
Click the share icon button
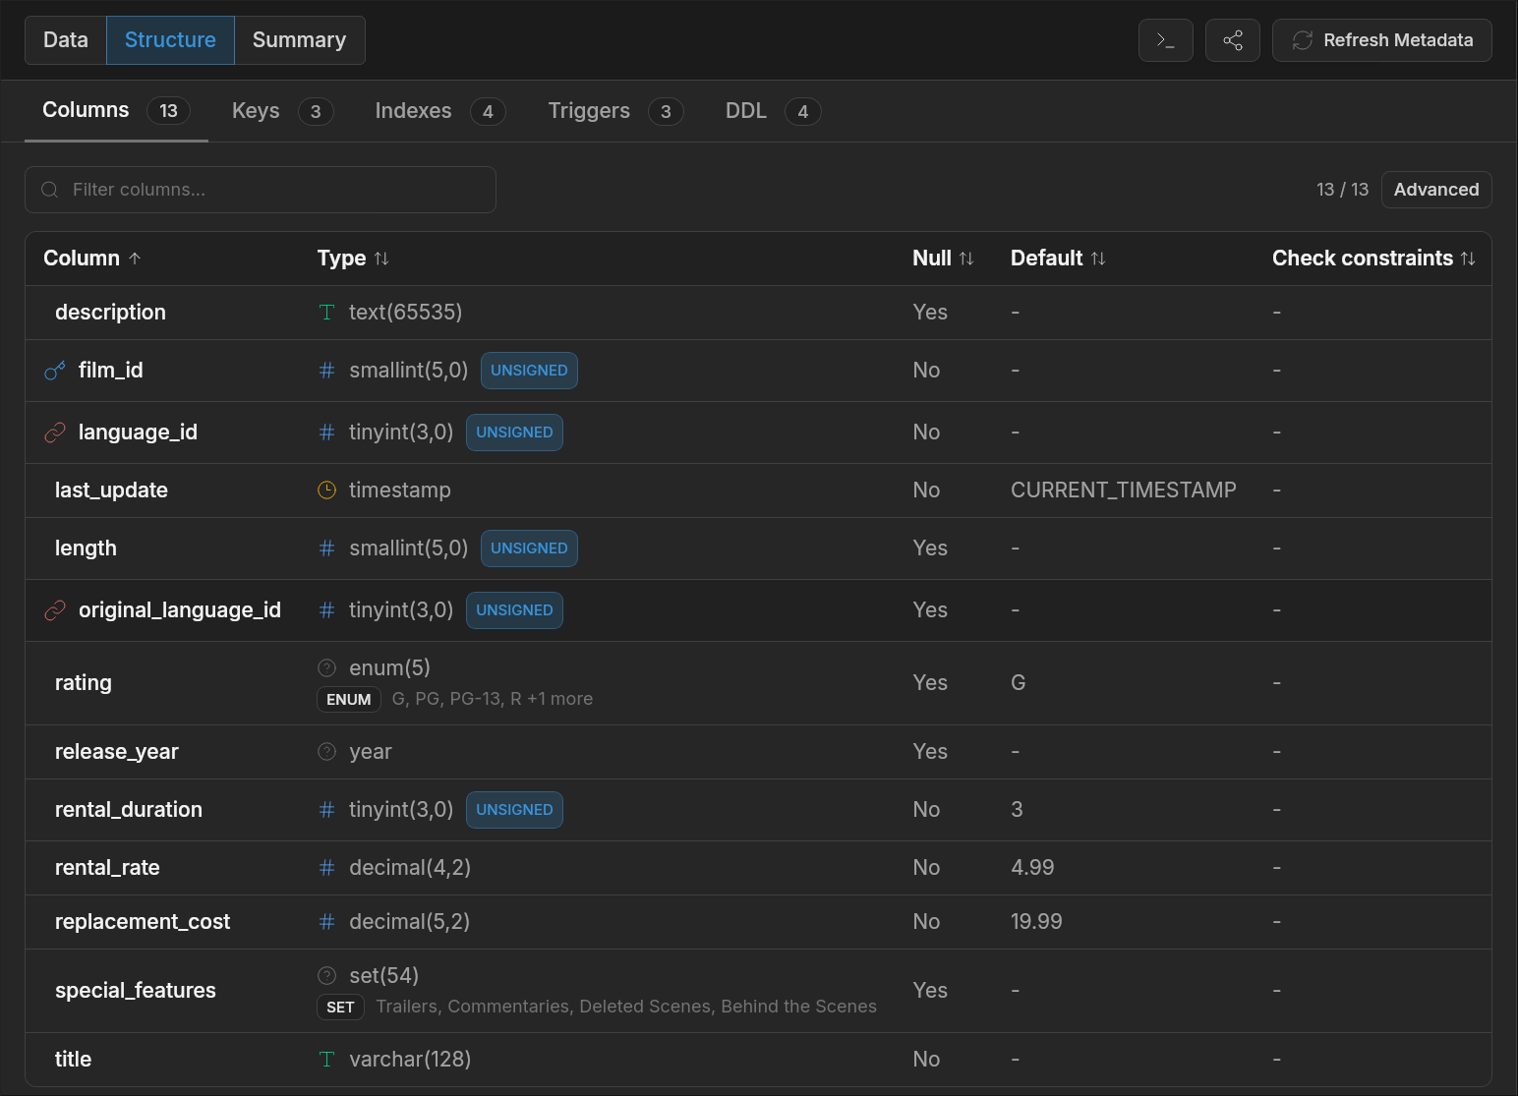(1233, 40)
